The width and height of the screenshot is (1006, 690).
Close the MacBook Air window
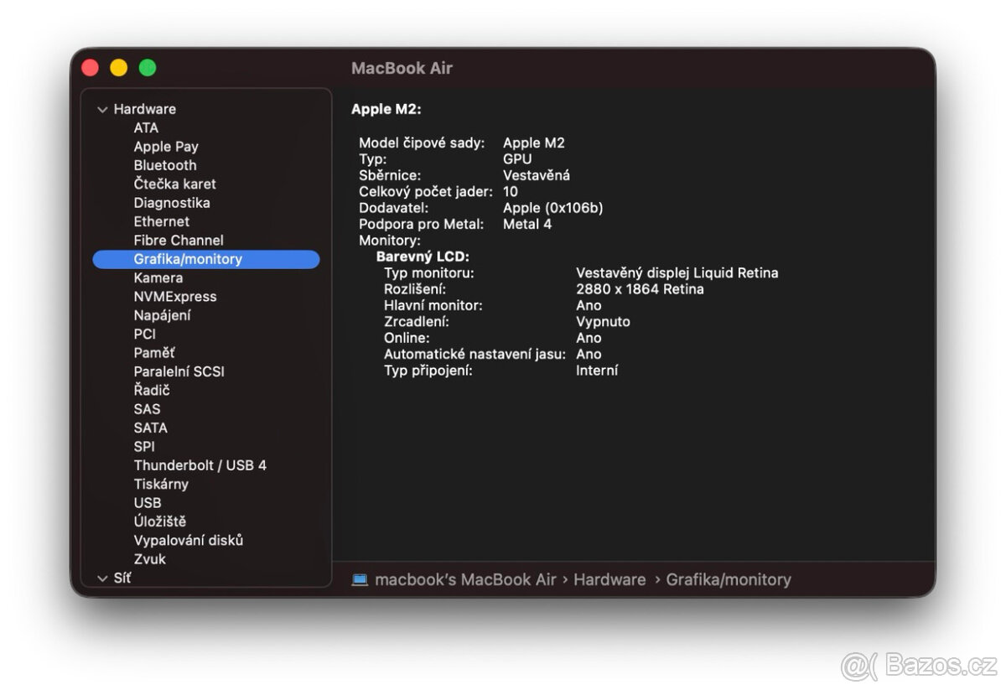click(x=90, y=68)
